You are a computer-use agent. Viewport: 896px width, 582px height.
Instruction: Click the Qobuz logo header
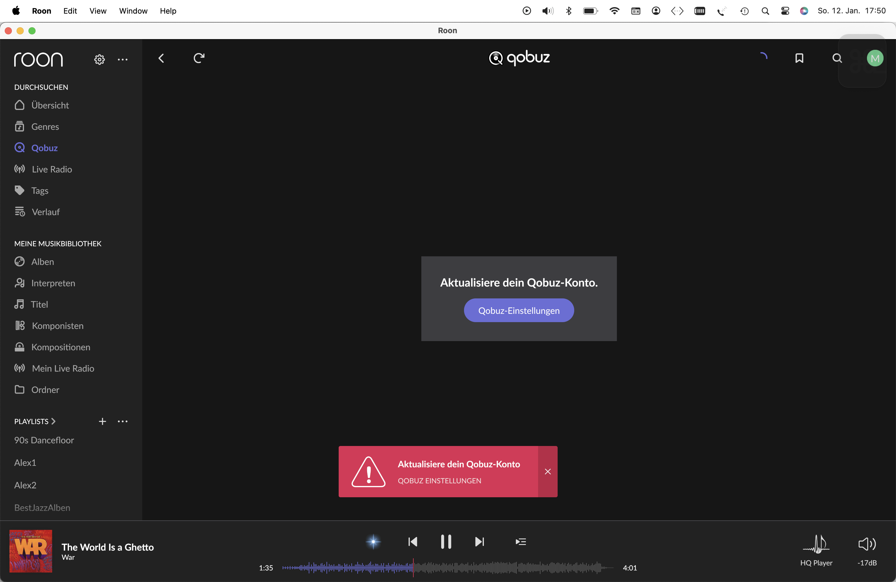(x=519, y=58)
